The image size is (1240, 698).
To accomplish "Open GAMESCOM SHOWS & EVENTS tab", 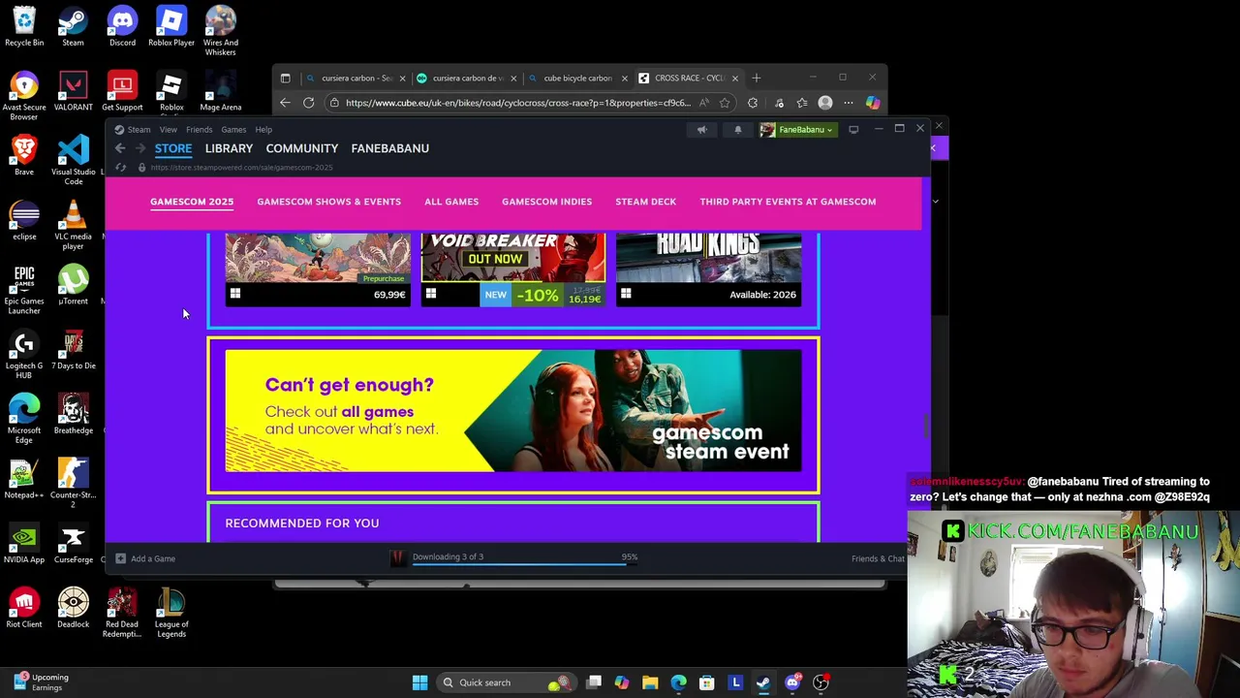I will pos(328,202).
